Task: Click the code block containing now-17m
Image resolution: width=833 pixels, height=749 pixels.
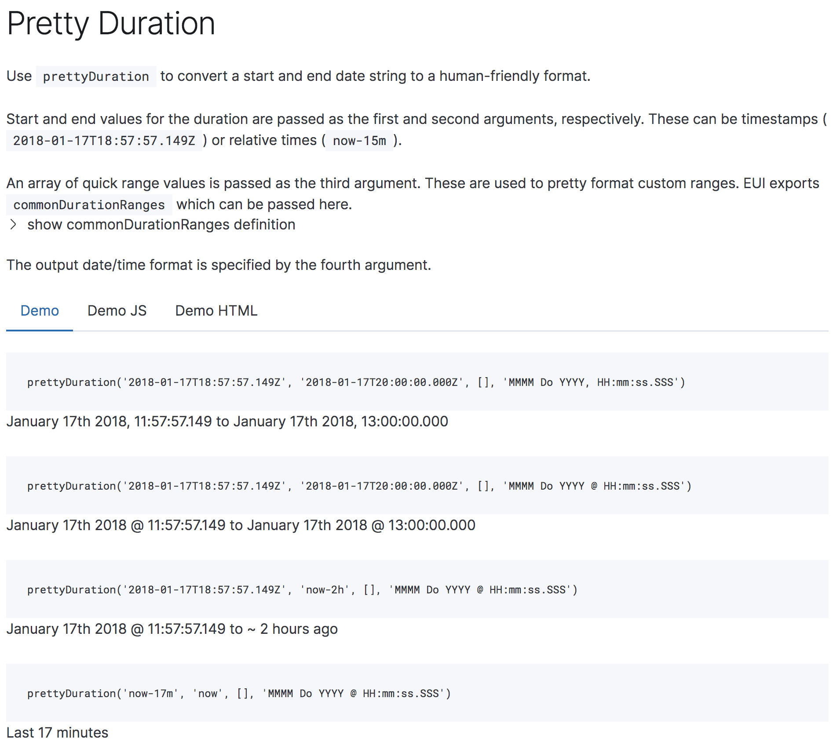Action: (x=239, y=693)
